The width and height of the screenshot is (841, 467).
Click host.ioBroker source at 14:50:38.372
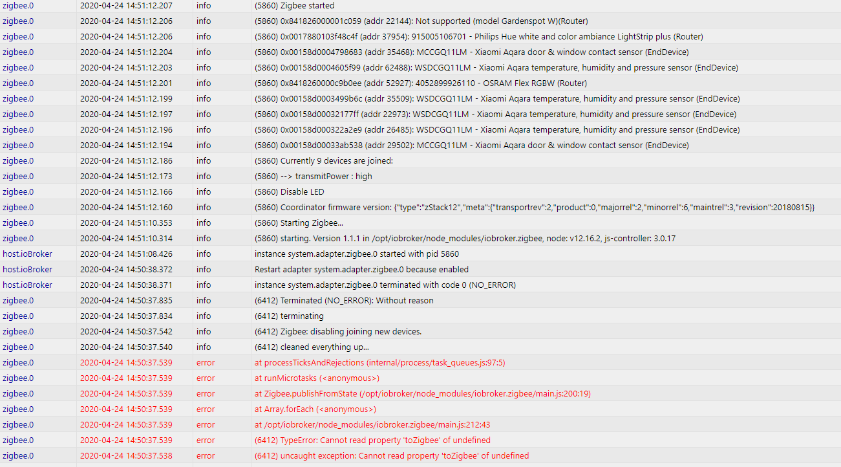click(x=27, y=270)
